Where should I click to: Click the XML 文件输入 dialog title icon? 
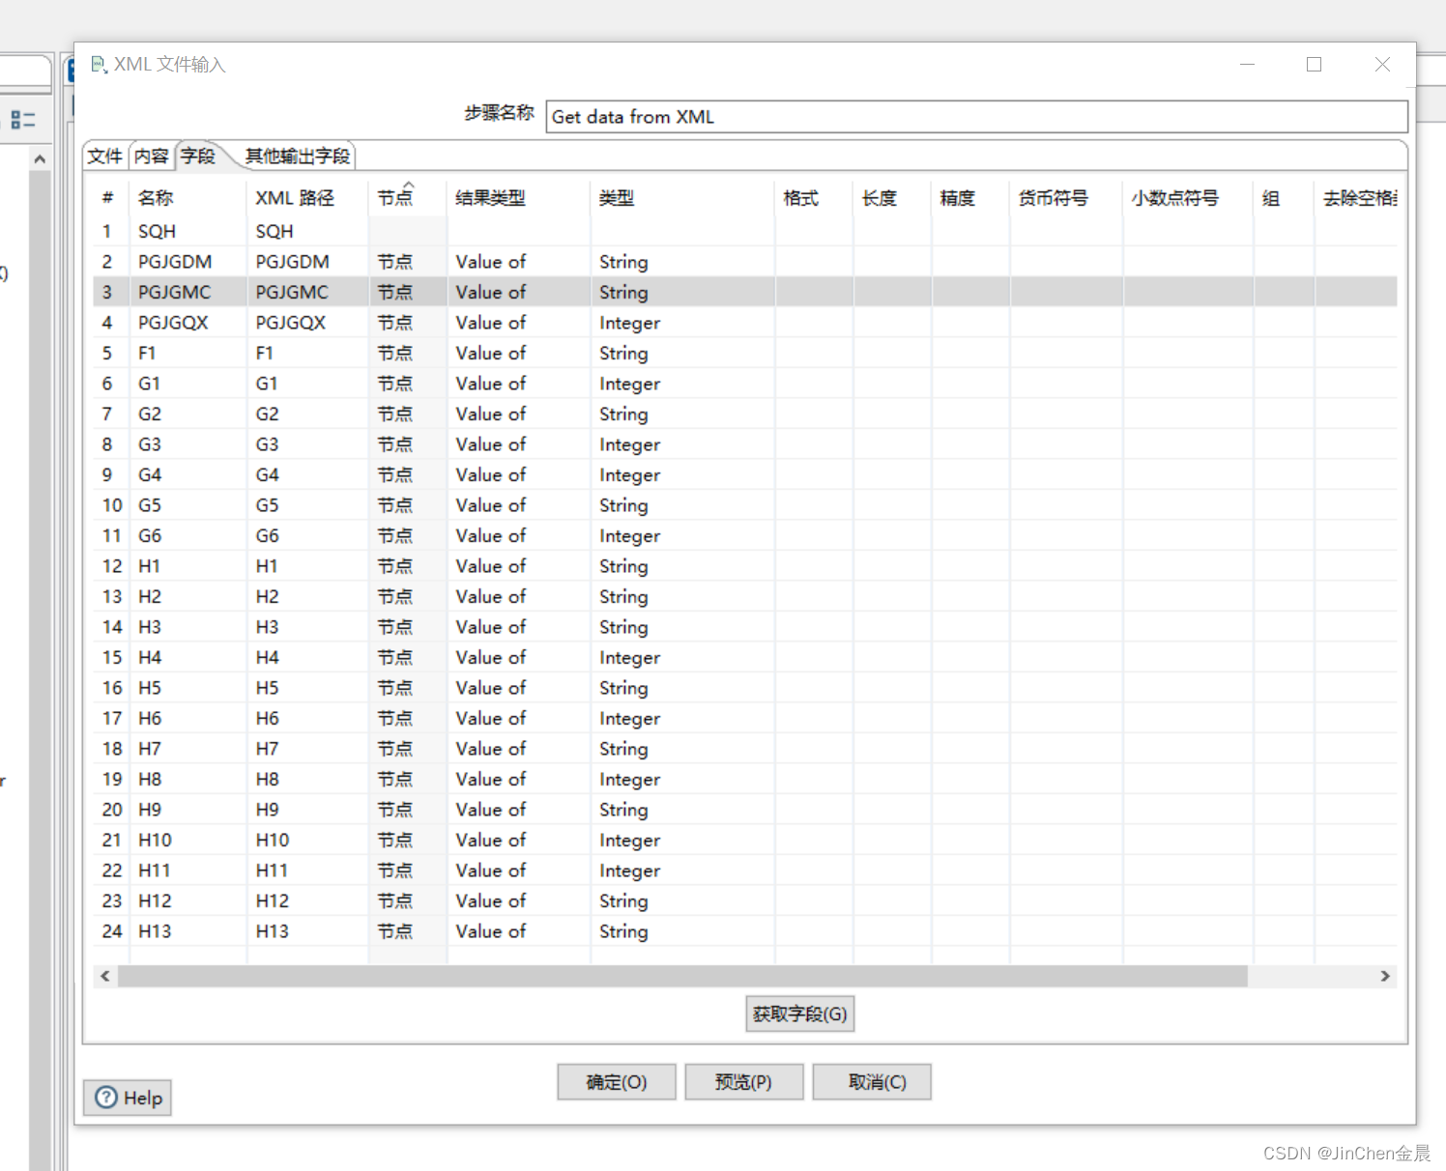[99, 65]
